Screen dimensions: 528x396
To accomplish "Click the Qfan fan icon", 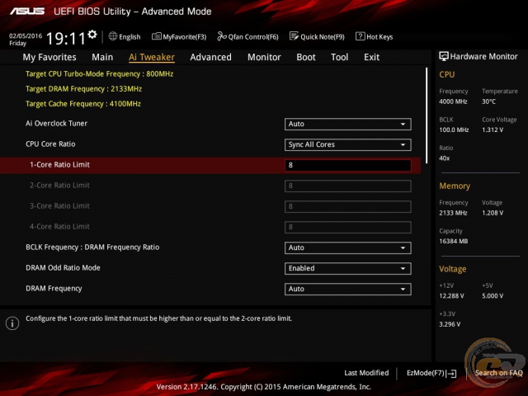I will pyautogui.click(x=222, y=36).
